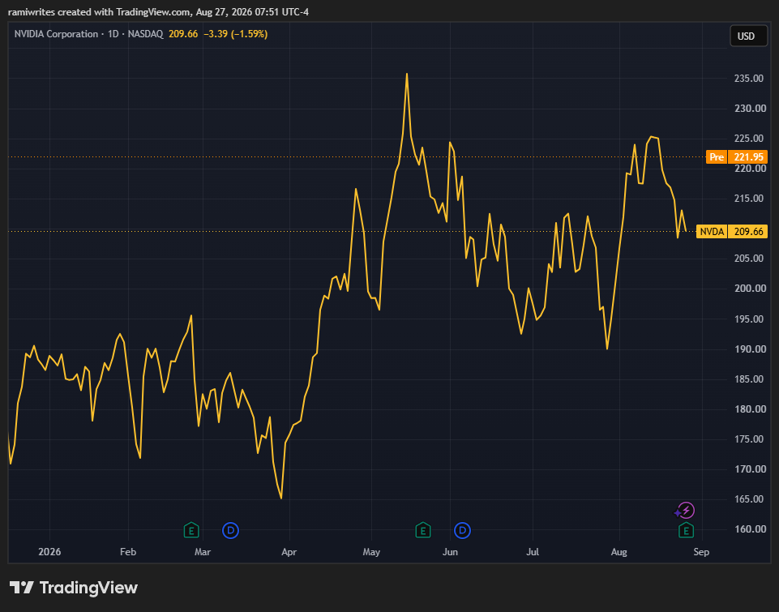Viewport: 779px width, 612px height.
Task: Click the 209.66 last price in header
Action: coord(183,34)
